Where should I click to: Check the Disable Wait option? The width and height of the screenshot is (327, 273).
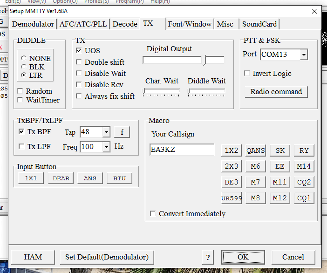point(79,74)
